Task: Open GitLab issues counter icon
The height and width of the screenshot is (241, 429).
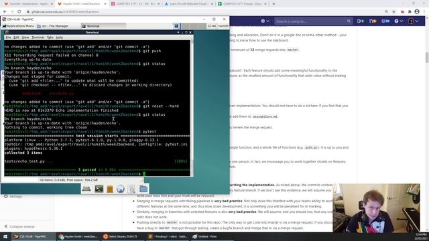Action: click(x=361, y=21)
